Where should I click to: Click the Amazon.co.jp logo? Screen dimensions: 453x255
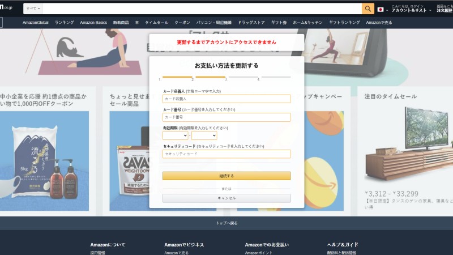pyautogui.click(x=6, y=7)
